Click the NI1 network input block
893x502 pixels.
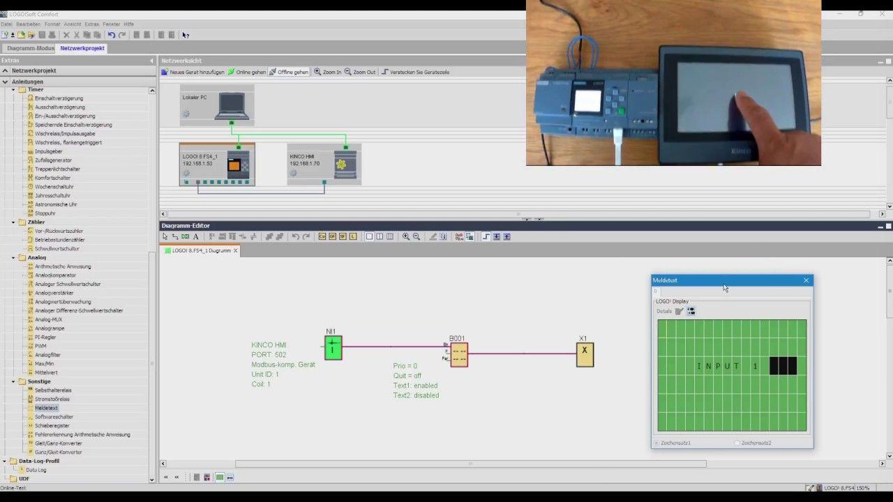[333, 348]
